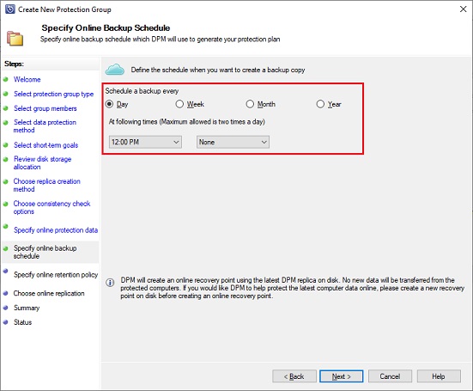Open the Specify online protection data step

tap(56, 230)
